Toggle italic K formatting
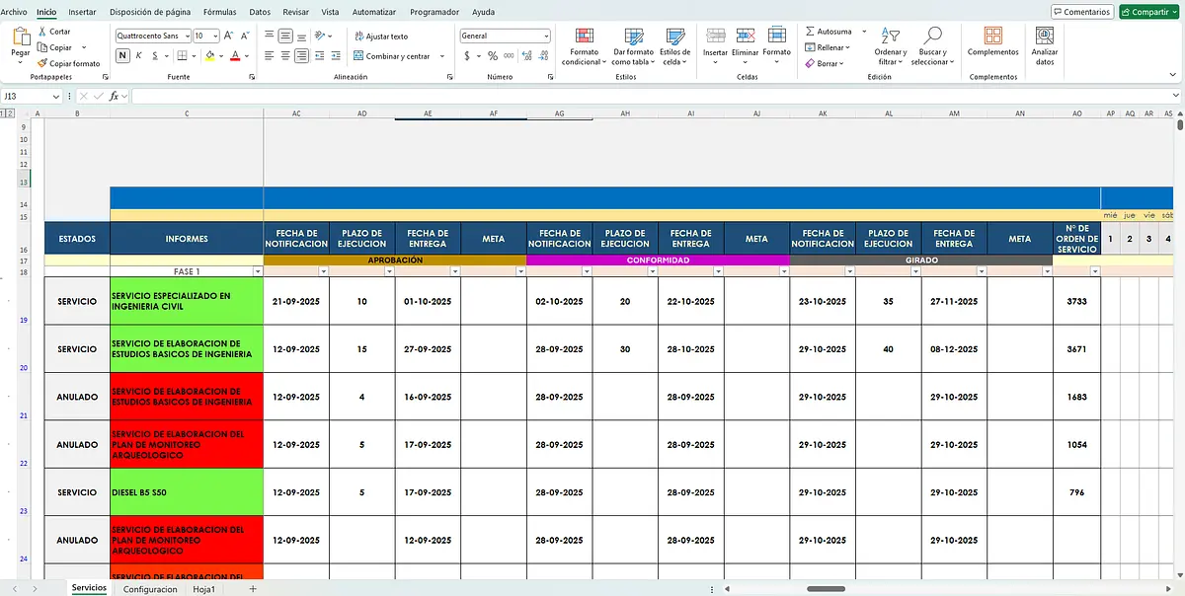Viewport: 1185px width, 596px height. [140, 55]
